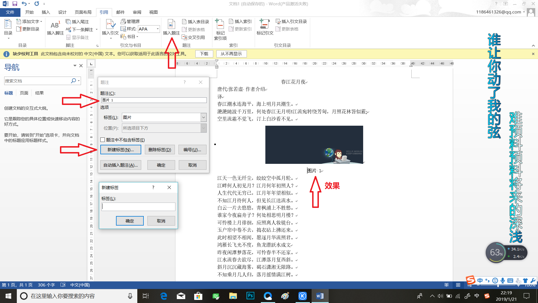
Task: Click 交叉引用 cross-reference button
Action: 193,37
